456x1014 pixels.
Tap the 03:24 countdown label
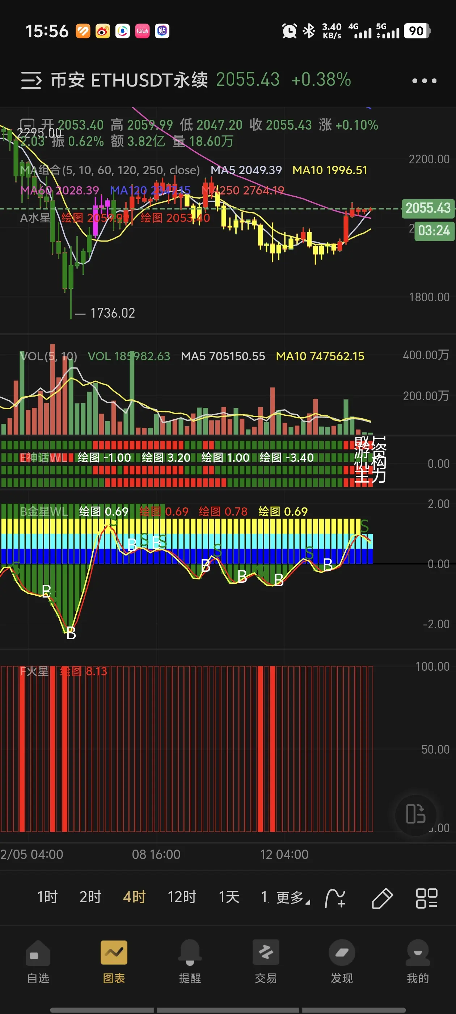pyautogui.click(x=434, y=231)
